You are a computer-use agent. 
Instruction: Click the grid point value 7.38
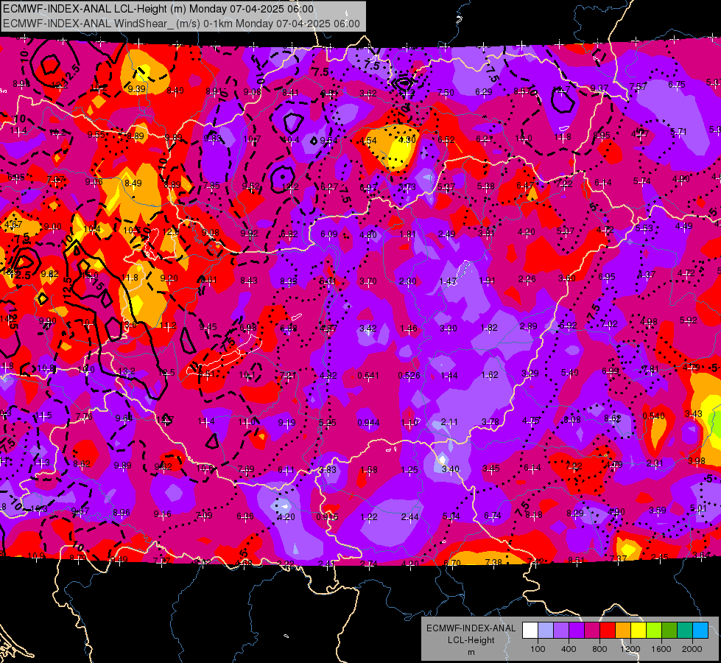(x=493, y=563)
